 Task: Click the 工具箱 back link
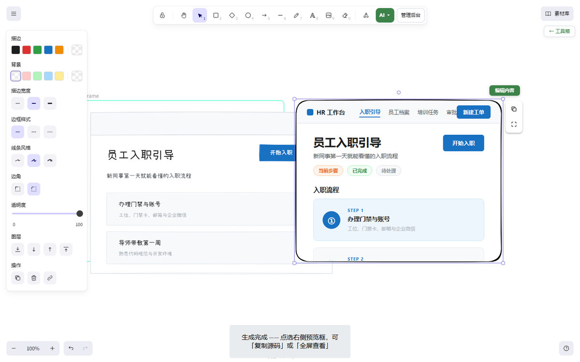559,31
